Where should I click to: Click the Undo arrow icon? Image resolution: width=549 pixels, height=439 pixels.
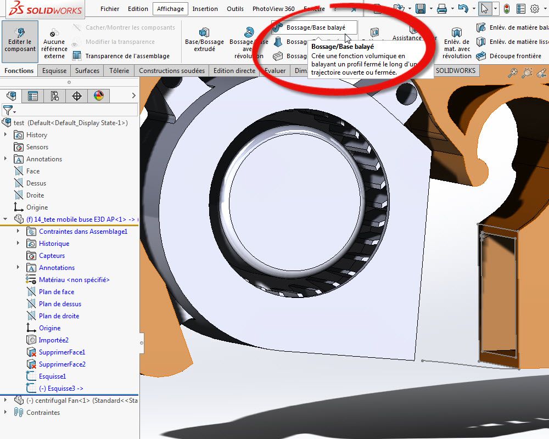coord(463,8)
